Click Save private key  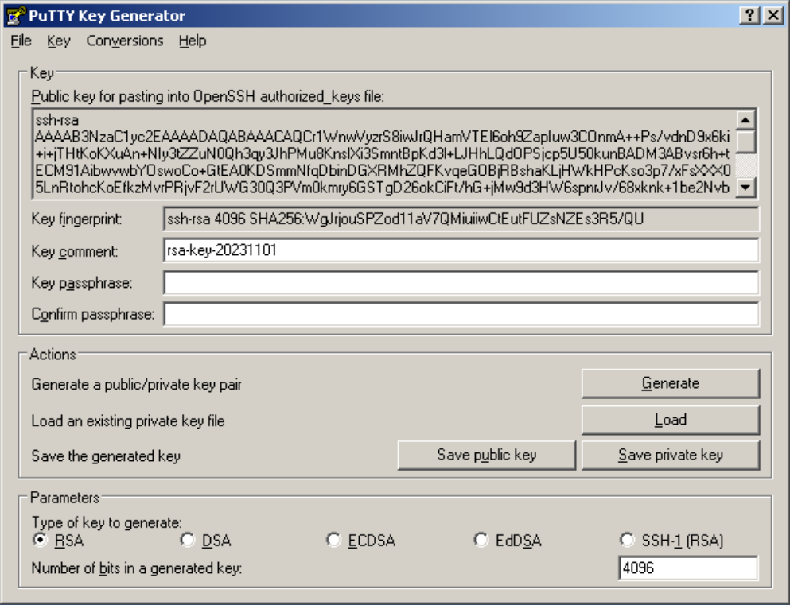671,455
